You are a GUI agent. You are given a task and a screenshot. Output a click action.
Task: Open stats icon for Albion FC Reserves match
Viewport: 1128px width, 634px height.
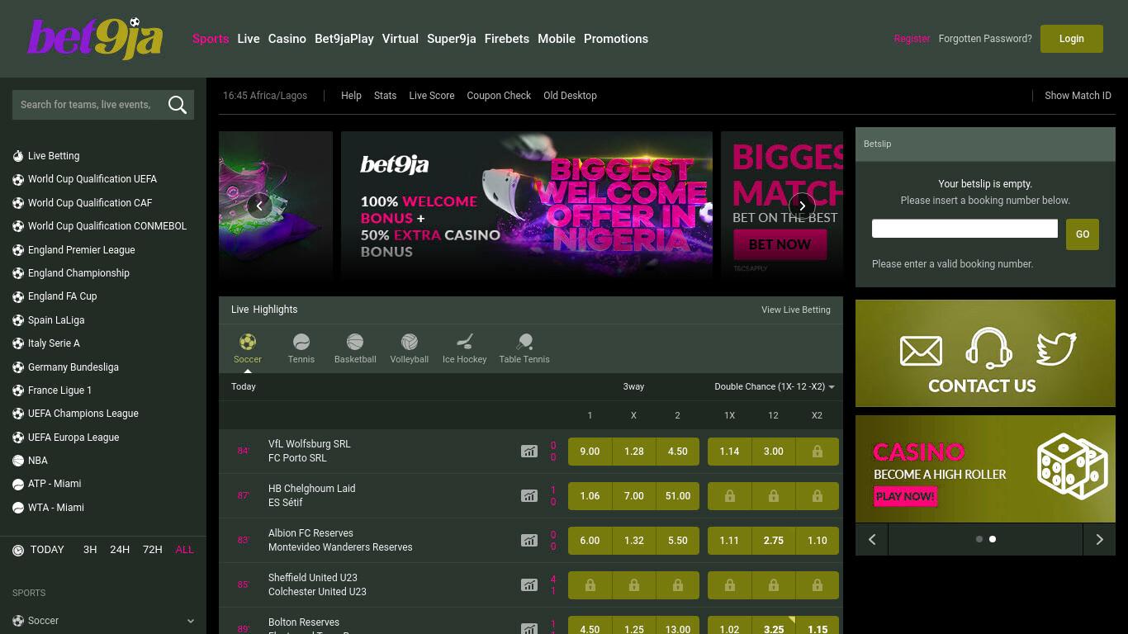coord(529,540)
